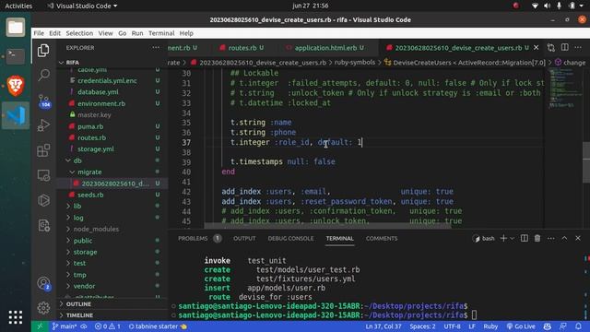Switch to DEBUG CONSOLE panel tab
The height and width of the screenshot is (332, 590).
(290, 238)
